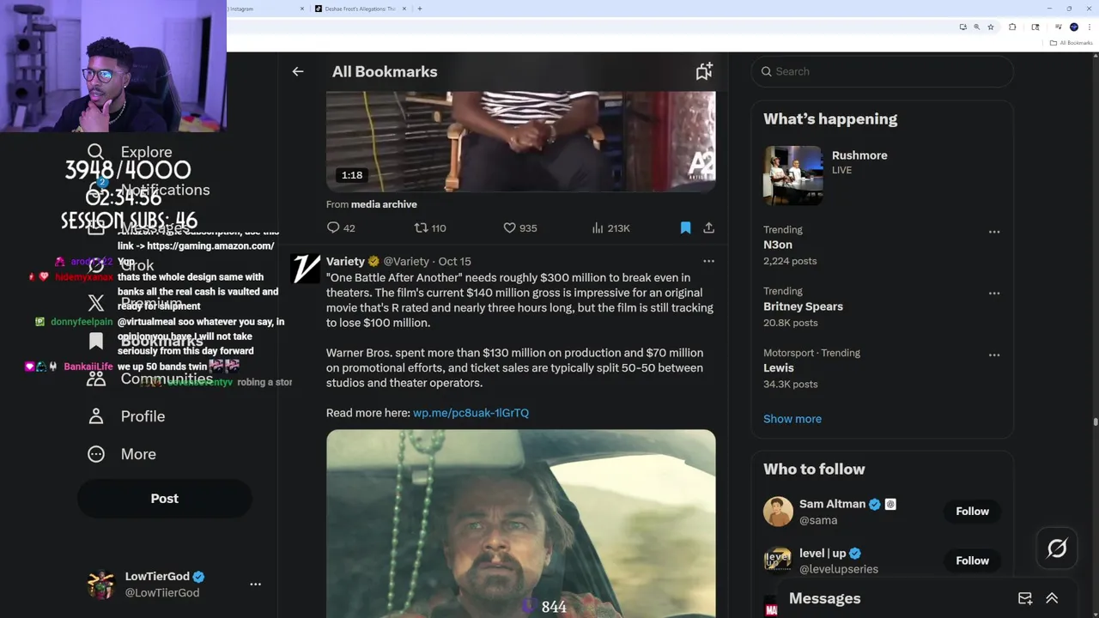This screenshot has height=618, width=1099.
Task: Open the Profile page icon
Action: [x=96, y=416]
